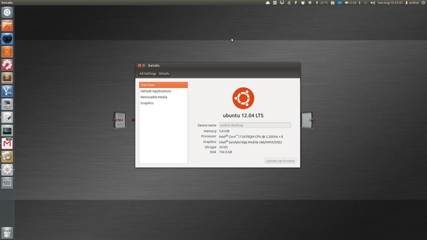
Task: Open the Workspace Switcher
Action: [7, 183]
